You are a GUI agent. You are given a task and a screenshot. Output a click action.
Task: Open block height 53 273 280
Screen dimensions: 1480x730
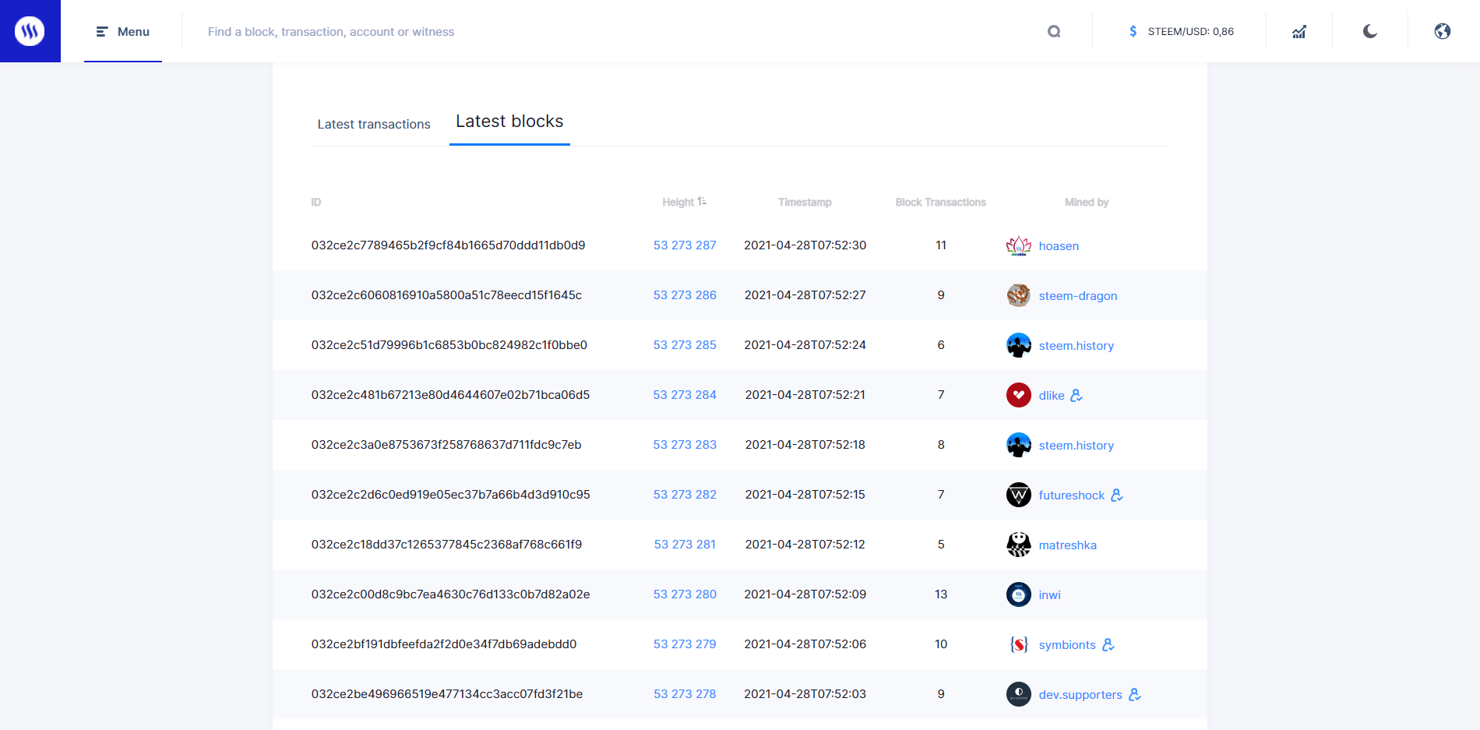pos(685,594)
